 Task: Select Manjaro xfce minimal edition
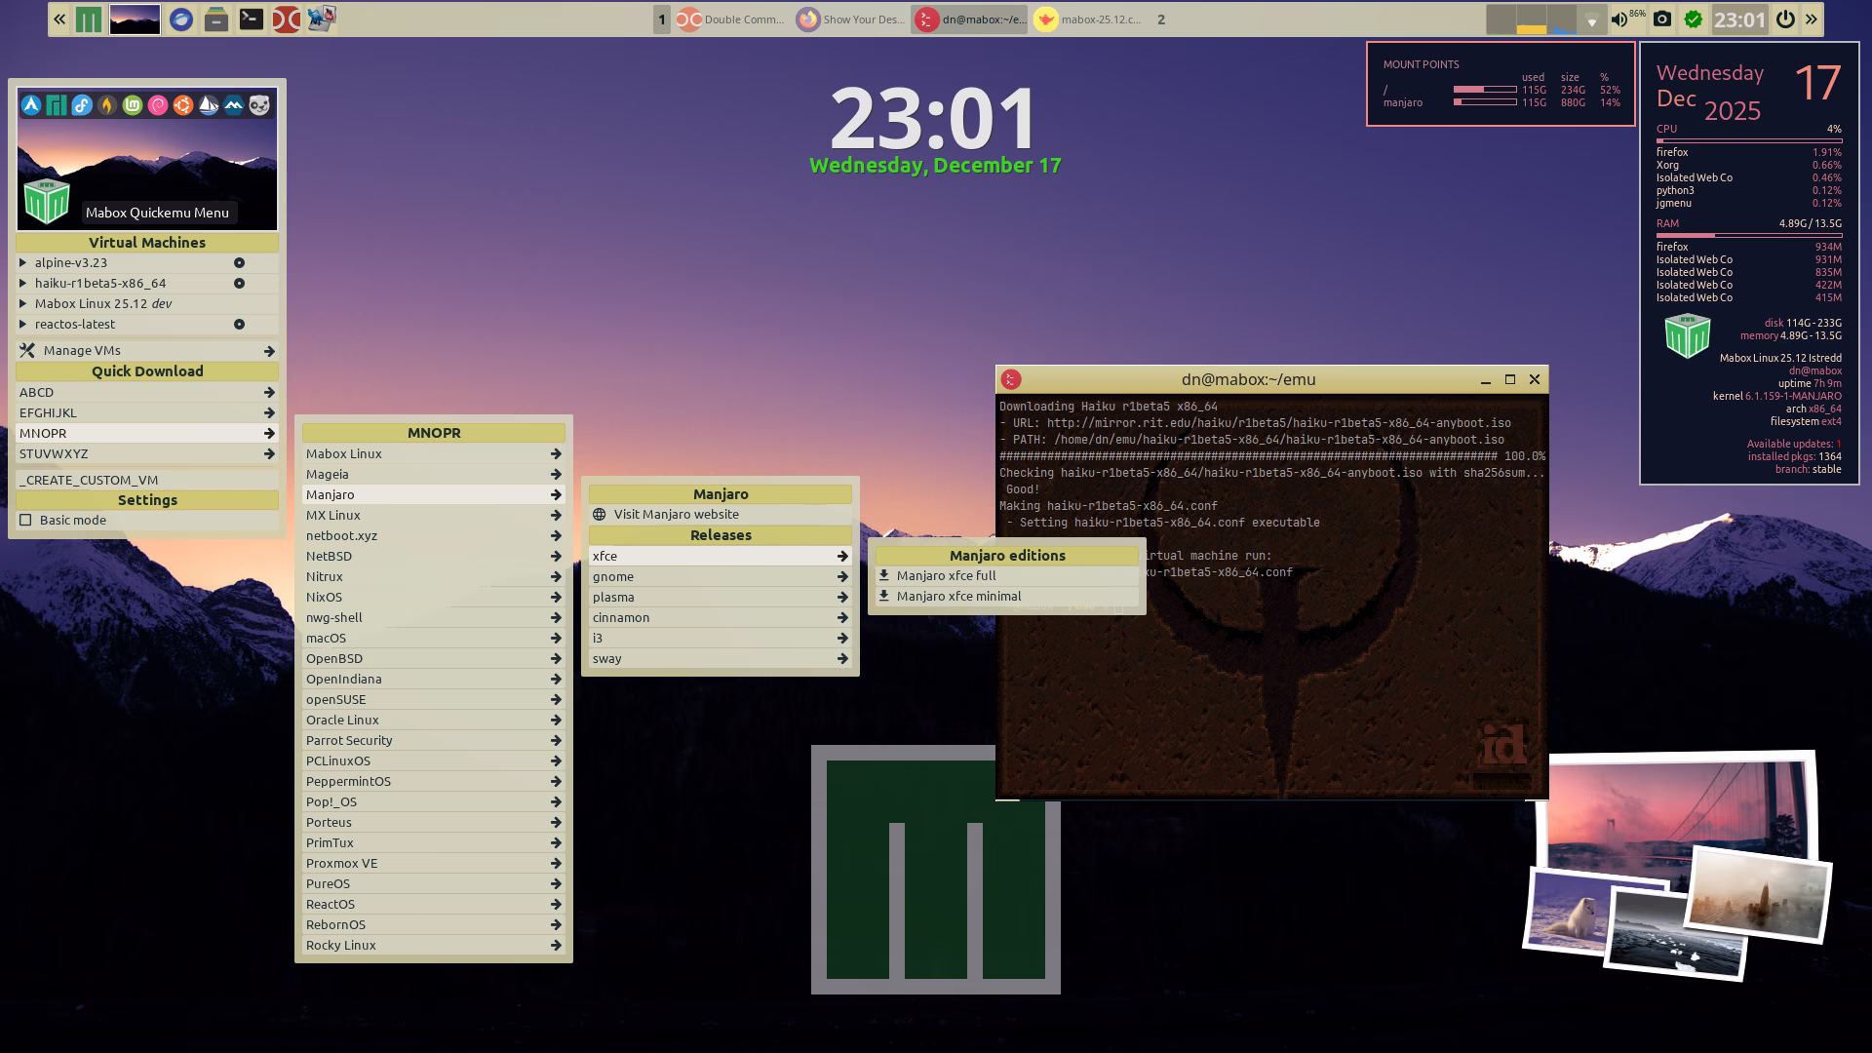click(958, 596)
